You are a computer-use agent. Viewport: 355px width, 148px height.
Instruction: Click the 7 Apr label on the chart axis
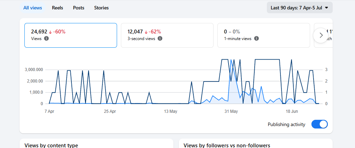pos(49,111)
